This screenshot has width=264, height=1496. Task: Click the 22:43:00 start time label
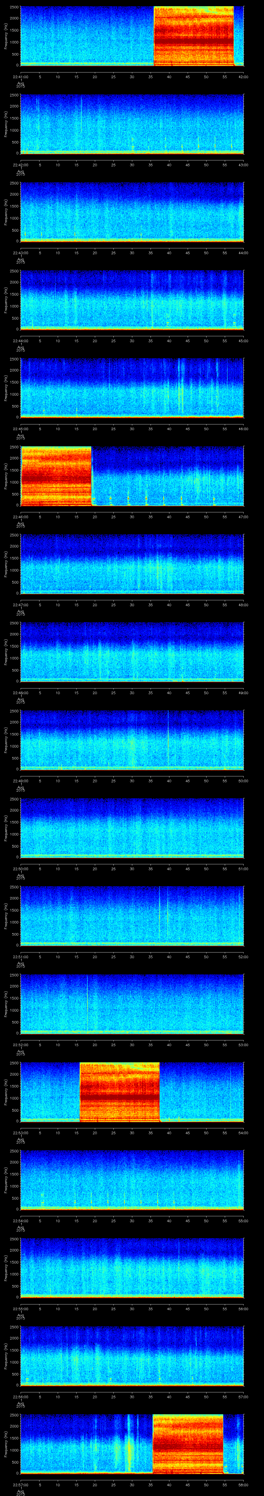(x=20, y=253)
